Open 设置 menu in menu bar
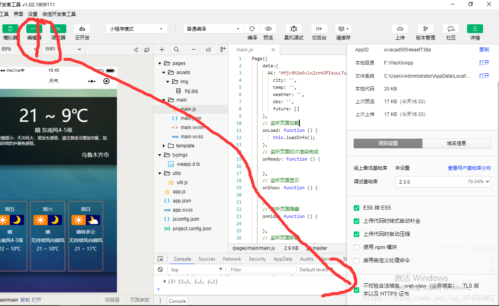This screenshot has width=499, height=306. [x=33, y=14]
